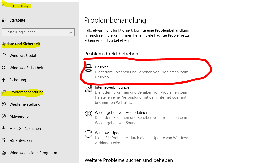The height and width of the screenshot is (163, 253).
Task: Open Wiederherstellung settings
Action: pos(25,104)
